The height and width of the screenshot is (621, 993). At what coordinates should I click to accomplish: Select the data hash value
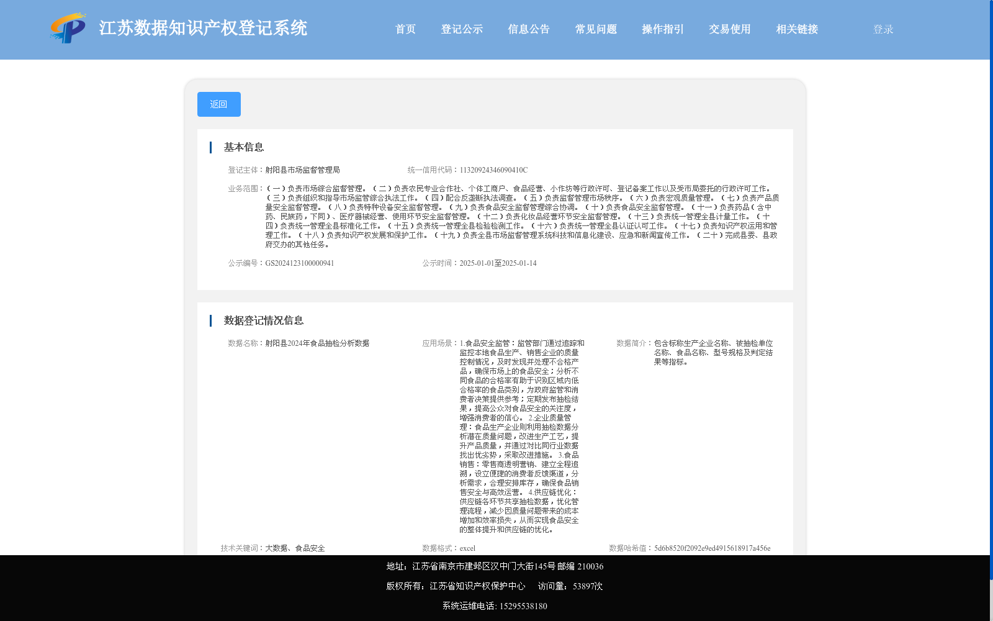pos(712,548)
